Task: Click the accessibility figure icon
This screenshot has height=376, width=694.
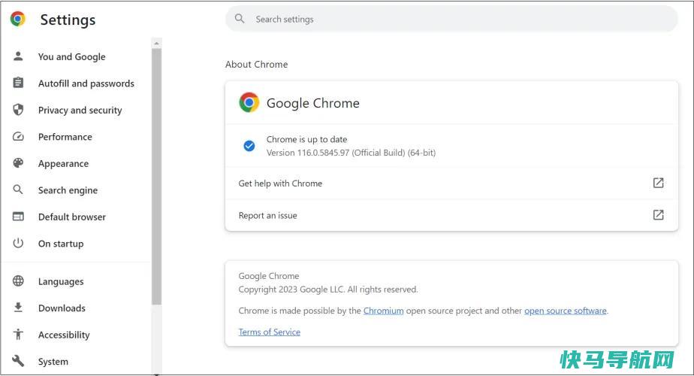Action: [x=18, y=335]
